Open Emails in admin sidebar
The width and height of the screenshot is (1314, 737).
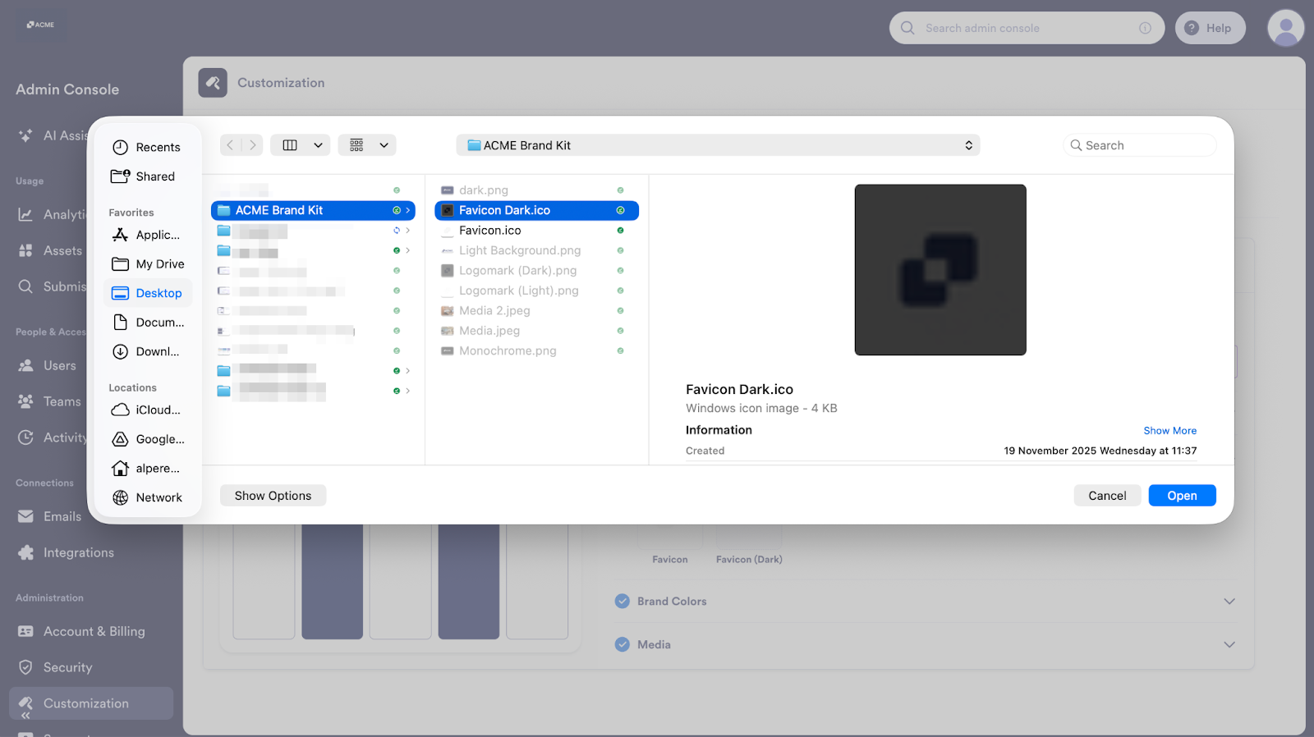(49, 517)
